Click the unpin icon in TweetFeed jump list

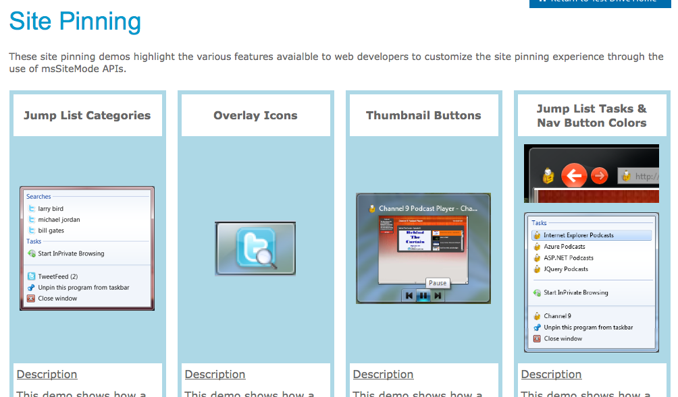coord(31,287)
